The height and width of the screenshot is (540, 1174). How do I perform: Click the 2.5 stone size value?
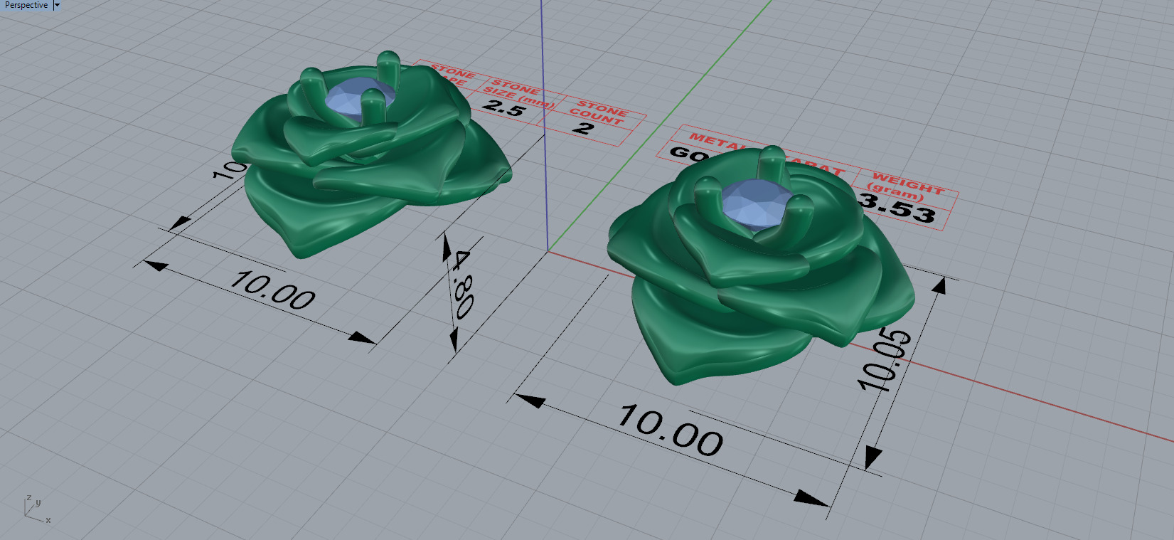pyautogui.click(x=503, y=107)
